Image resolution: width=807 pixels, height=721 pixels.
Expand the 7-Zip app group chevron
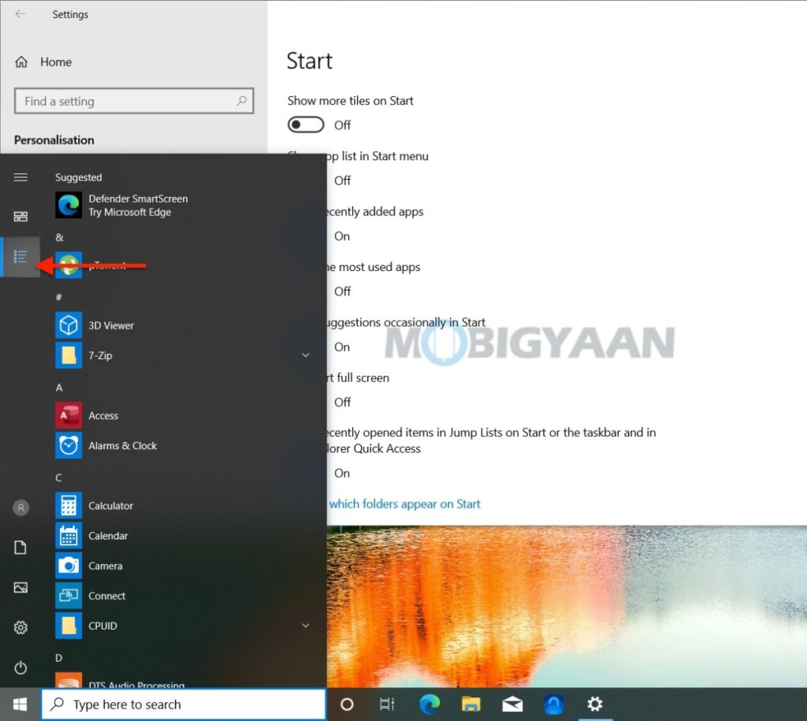click(306, 355)
